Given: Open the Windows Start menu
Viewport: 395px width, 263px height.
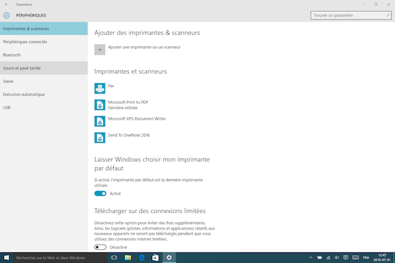Looking at the screenshot, I should 7,258.
